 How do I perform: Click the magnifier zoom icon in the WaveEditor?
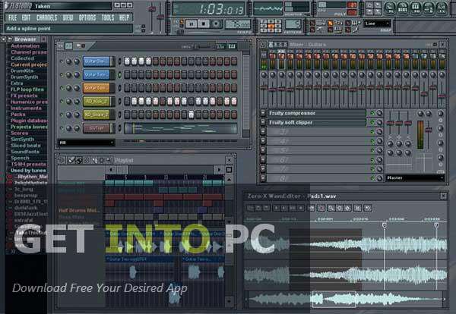[x=331, y=208]
